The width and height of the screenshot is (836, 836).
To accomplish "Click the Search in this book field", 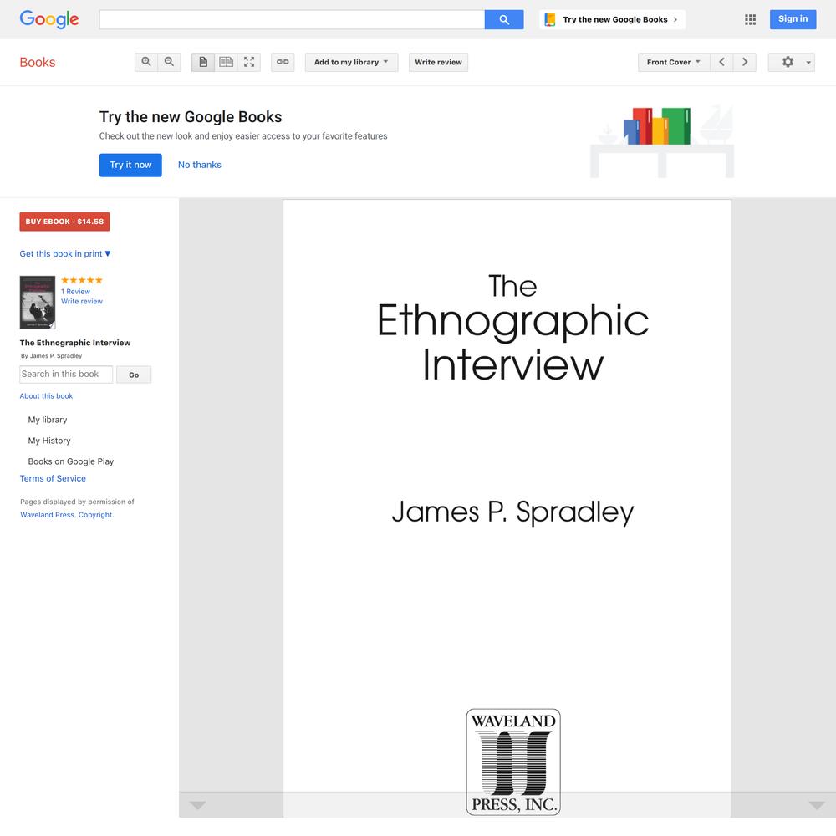I will point(66,375).
